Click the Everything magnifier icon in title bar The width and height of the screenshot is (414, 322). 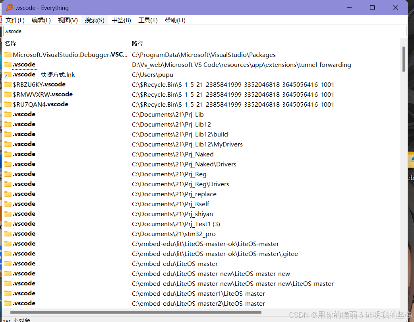[x=10, y=8]
